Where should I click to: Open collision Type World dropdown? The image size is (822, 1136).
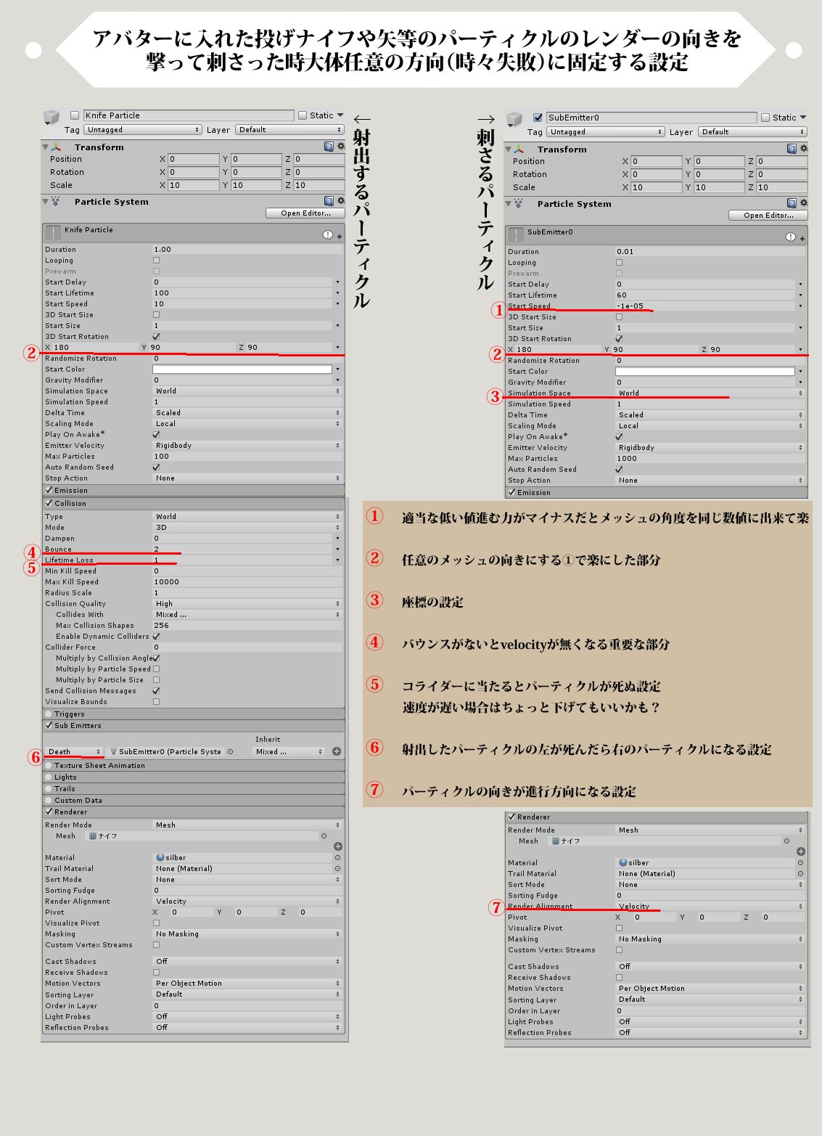point(247,516)
